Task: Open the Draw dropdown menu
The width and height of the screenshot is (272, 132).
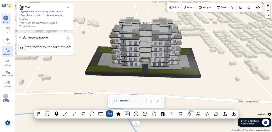Action: point(189,7)
